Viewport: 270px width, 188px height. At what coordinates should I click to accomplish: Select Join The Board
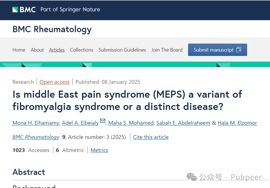[x=167, y=50]
